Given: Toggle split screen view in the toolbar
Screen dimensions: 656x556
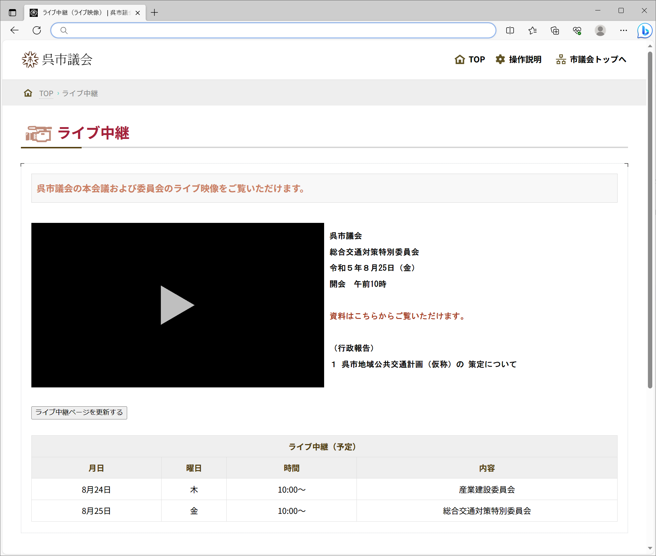Looking at the screenshot, I should tap(510, 31).
